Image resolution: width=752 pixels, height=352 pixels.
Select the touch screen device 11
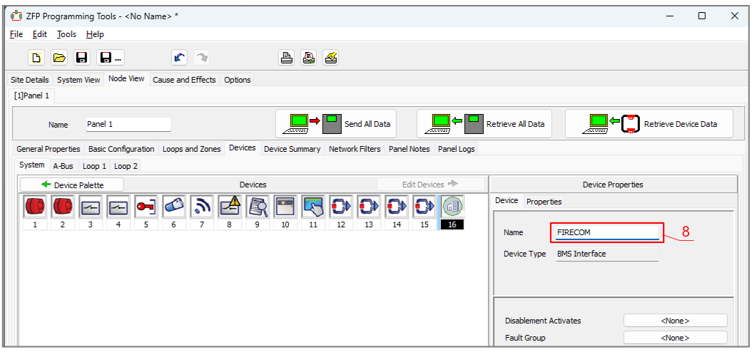point(313,206)
